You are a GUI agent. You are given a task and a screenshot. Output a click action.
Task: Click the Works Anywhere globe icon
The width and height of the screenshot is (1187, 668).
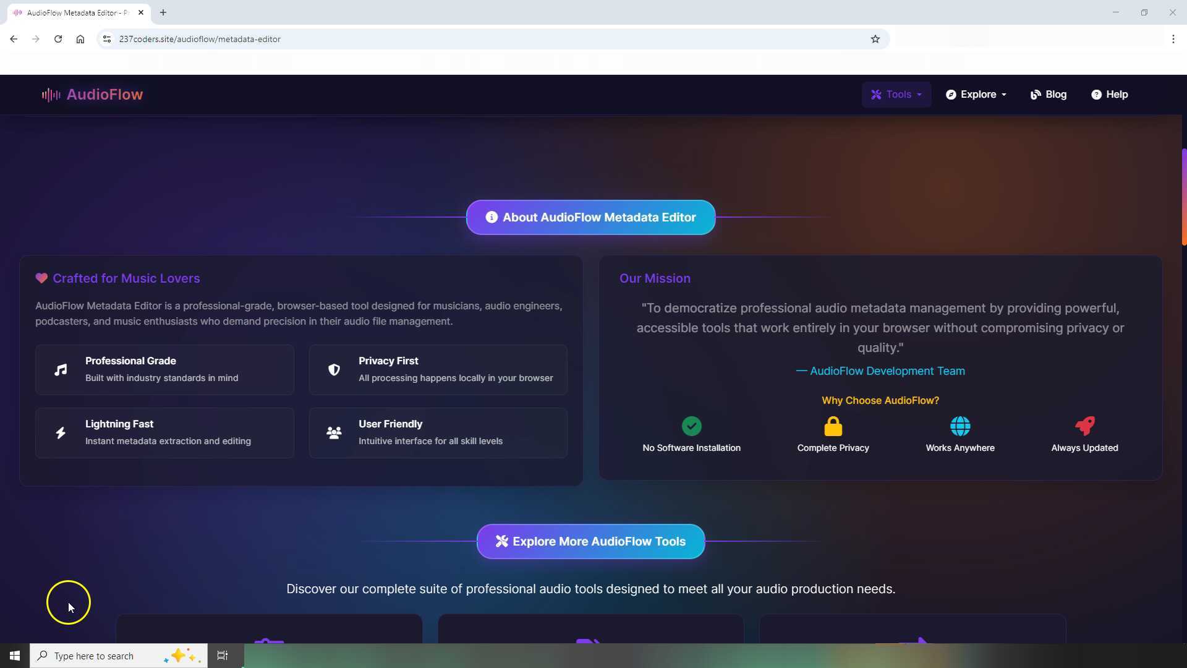(x=960, y=426)
